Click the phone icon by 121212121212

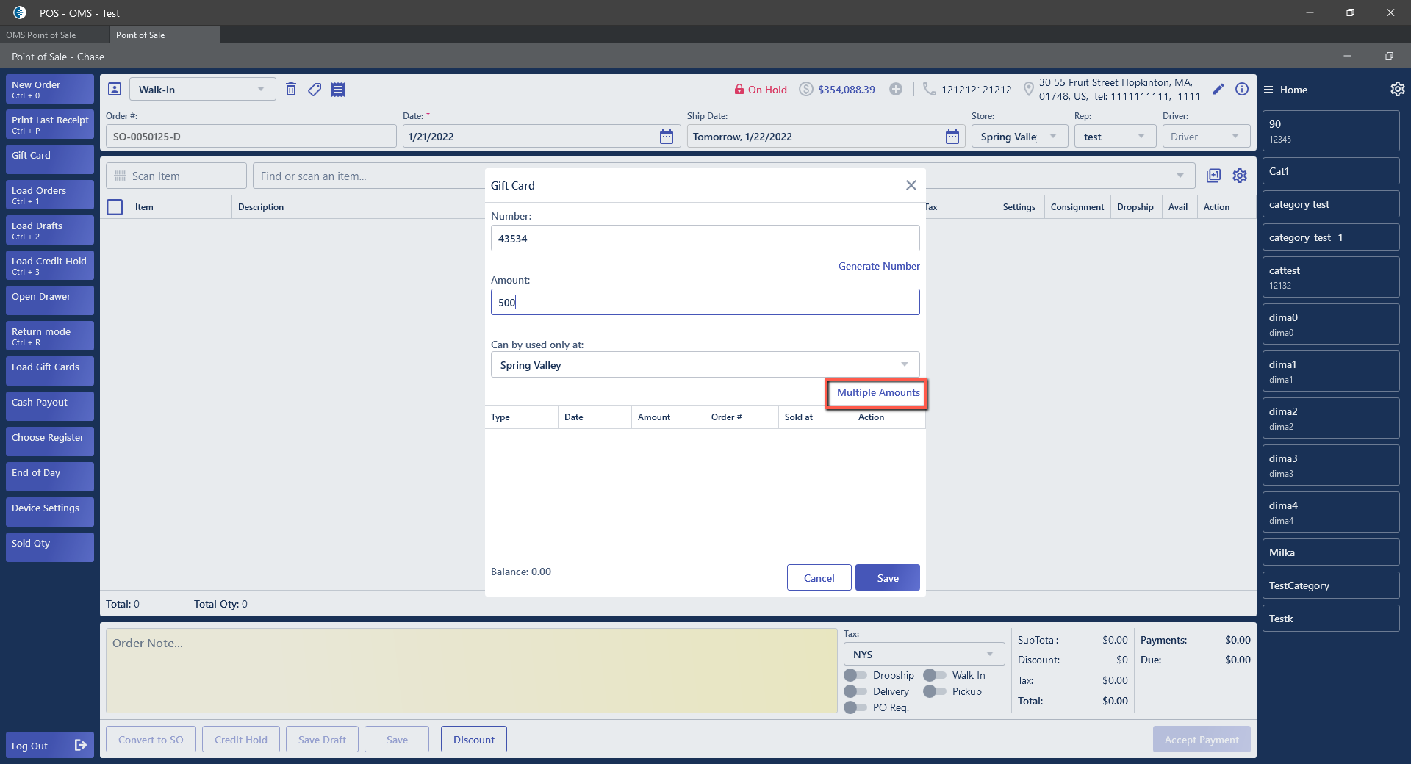tap(930, 90)
